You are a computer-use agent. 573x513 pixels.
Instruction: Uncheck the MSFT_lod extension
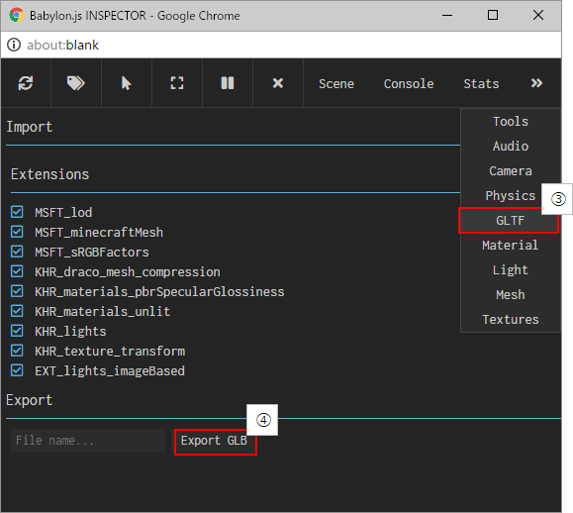(x=17, y=212)
